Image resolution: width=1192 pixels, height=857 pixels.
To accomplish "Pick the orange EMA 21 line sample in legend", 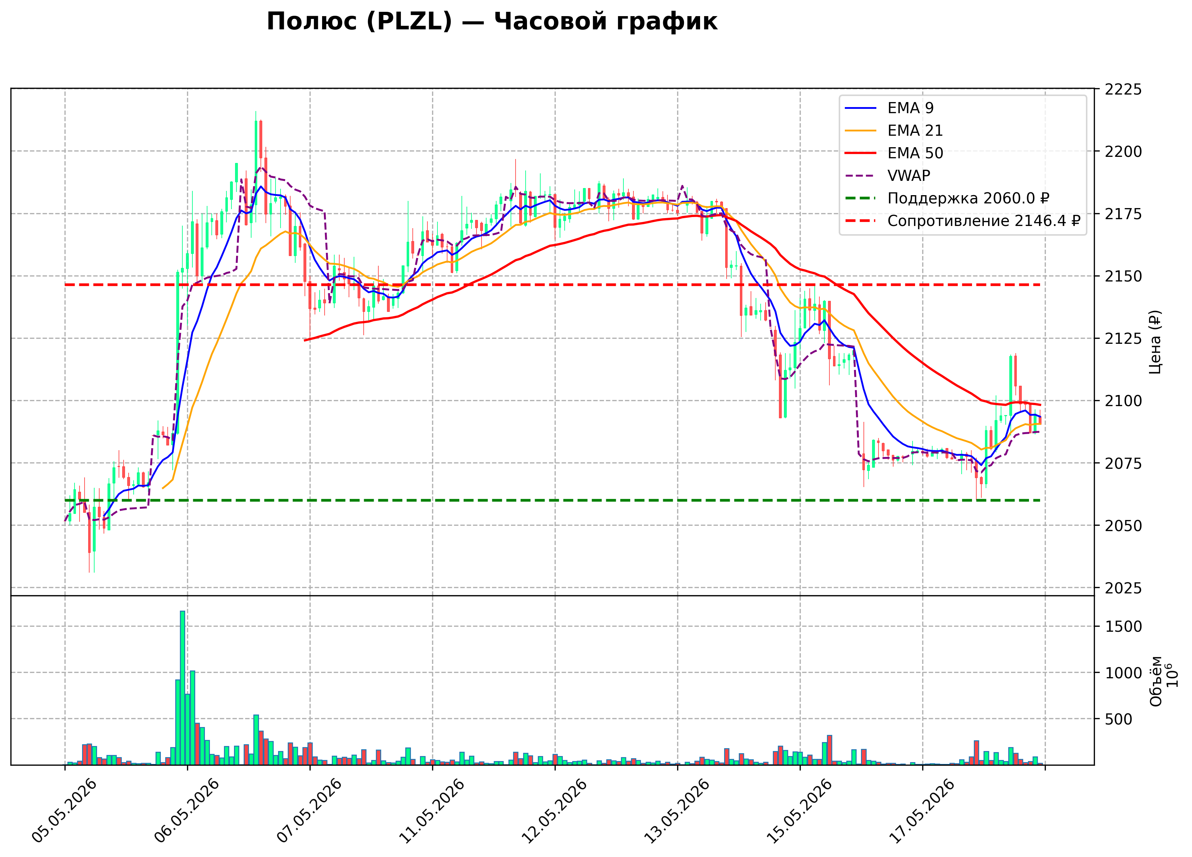I will pos(860,131).
